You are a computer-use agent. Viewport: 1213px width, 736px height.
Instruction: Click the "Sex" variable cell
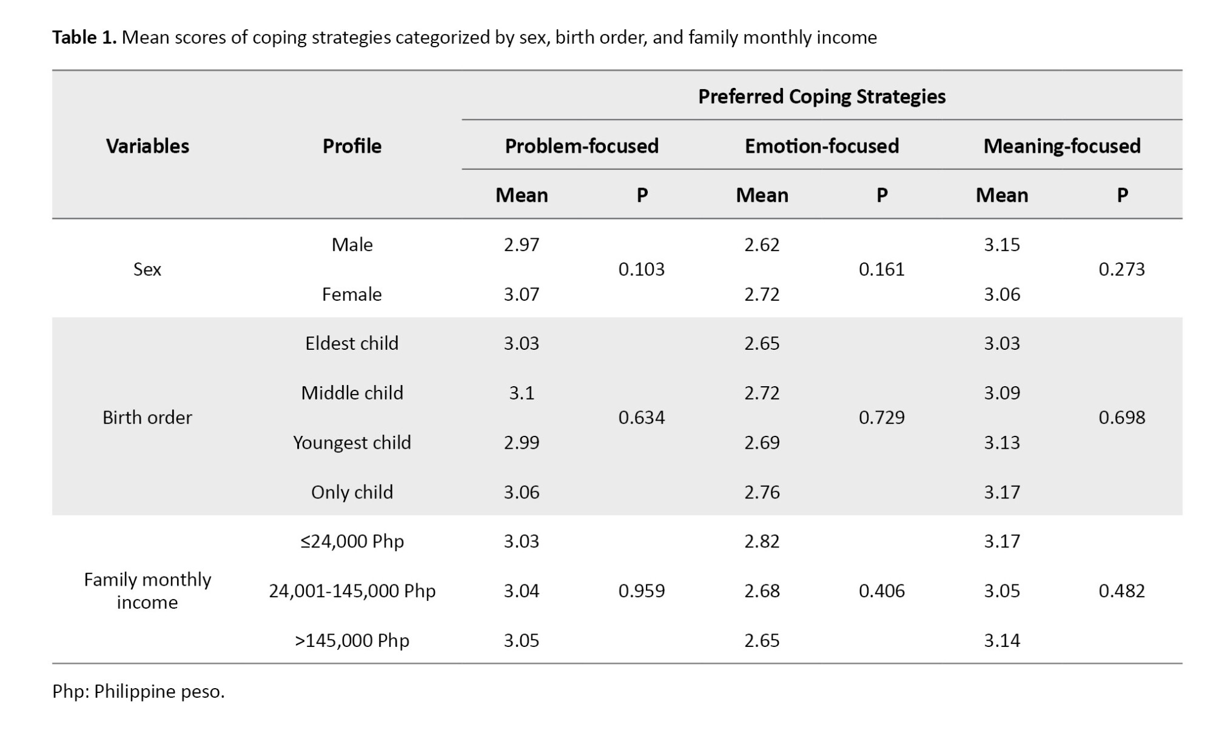click(x=147, y=269)
